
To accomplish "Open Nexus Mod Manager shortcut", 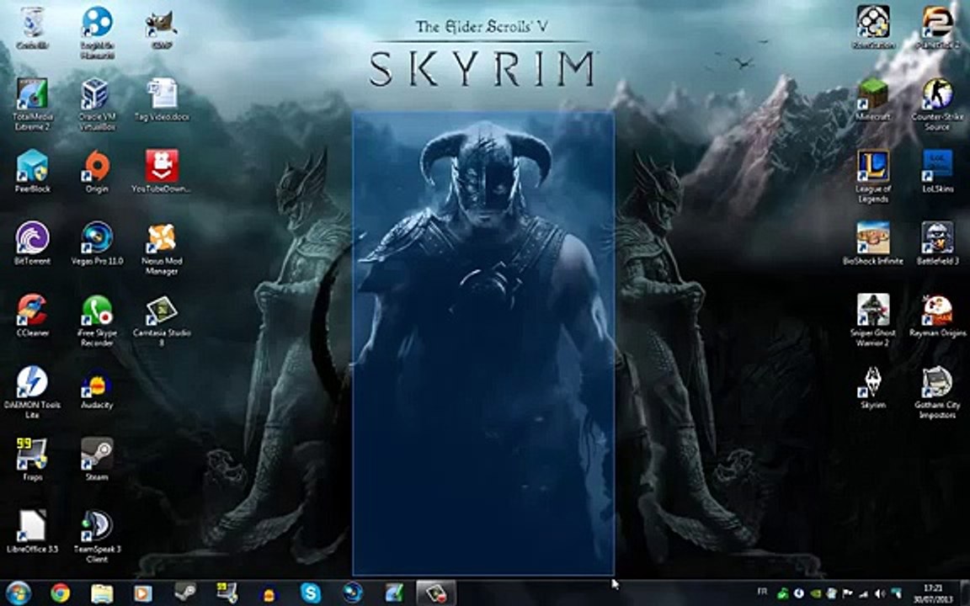I will [162, 248].
